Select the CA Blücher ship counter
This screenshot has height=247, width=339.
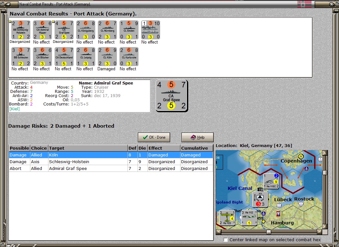42,57
